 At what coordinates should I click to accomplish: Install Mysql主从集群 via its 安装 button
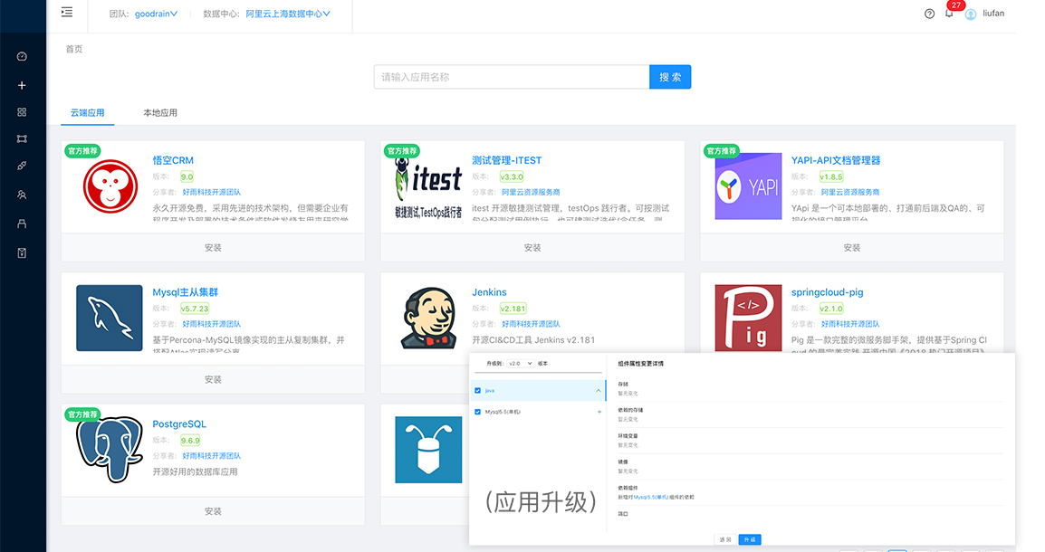tap(214, 379)
